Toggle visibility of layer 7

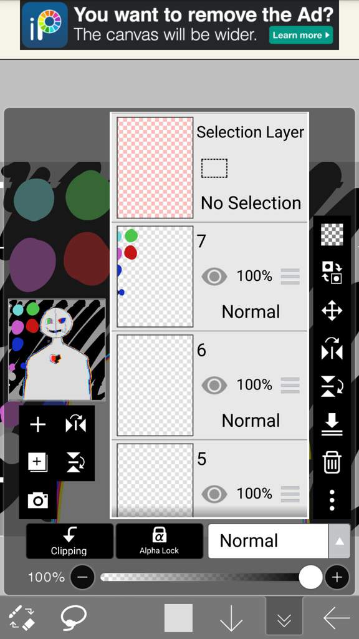214,276
